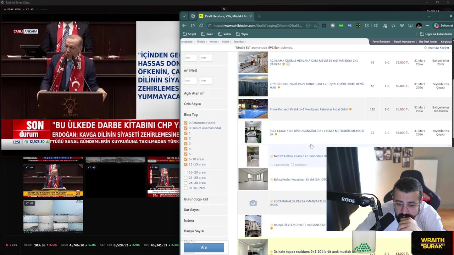Open Favori Aramalarım link
The image size is (454, 255).
coord(404,41)
